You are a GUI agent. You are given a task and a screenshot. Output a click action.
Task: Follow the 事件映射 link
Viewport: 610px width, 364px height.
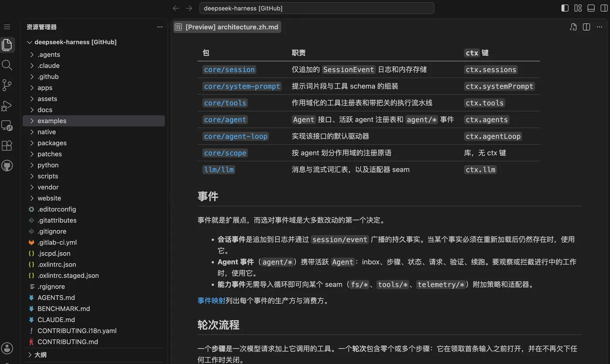point(211,300)
